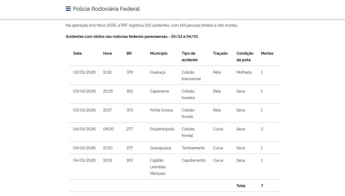Click the Molhada road condition cell
345x196 pixels.
[244, 72]
